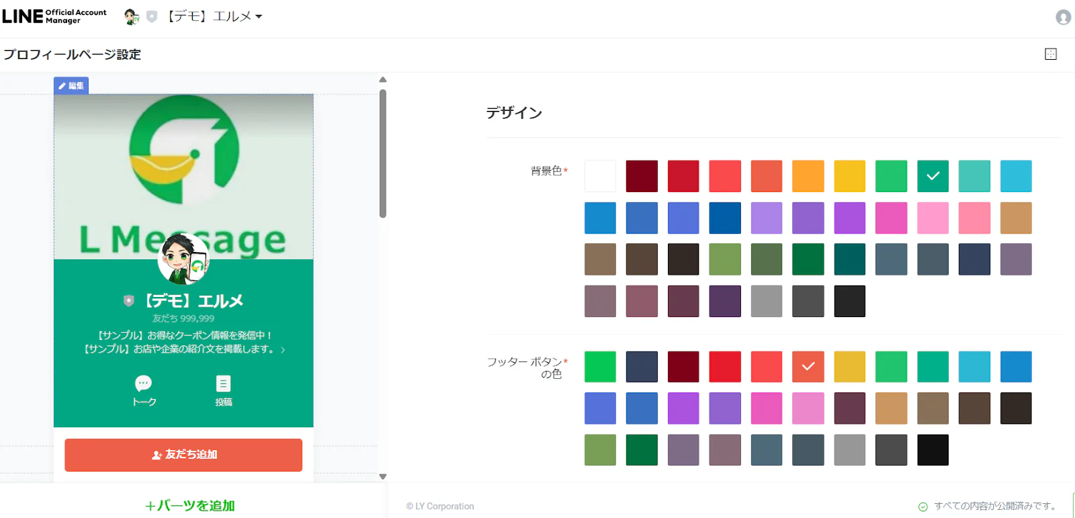Select black footer button color swatch
The height and width of the screenshot is (518, 1075).
(x=933, y=450)
